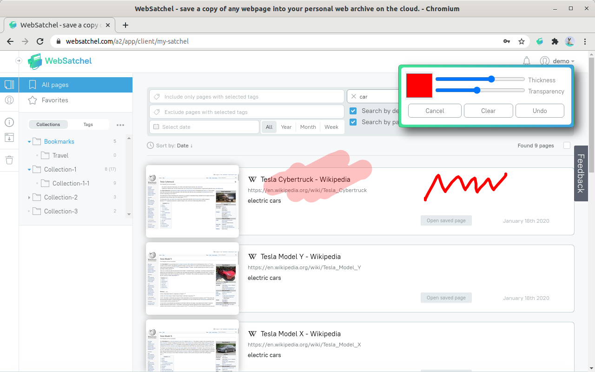595x372 pixels.
Task: Open the Tesla Cybertruck page thumbnail
Action: pos(192,201)
